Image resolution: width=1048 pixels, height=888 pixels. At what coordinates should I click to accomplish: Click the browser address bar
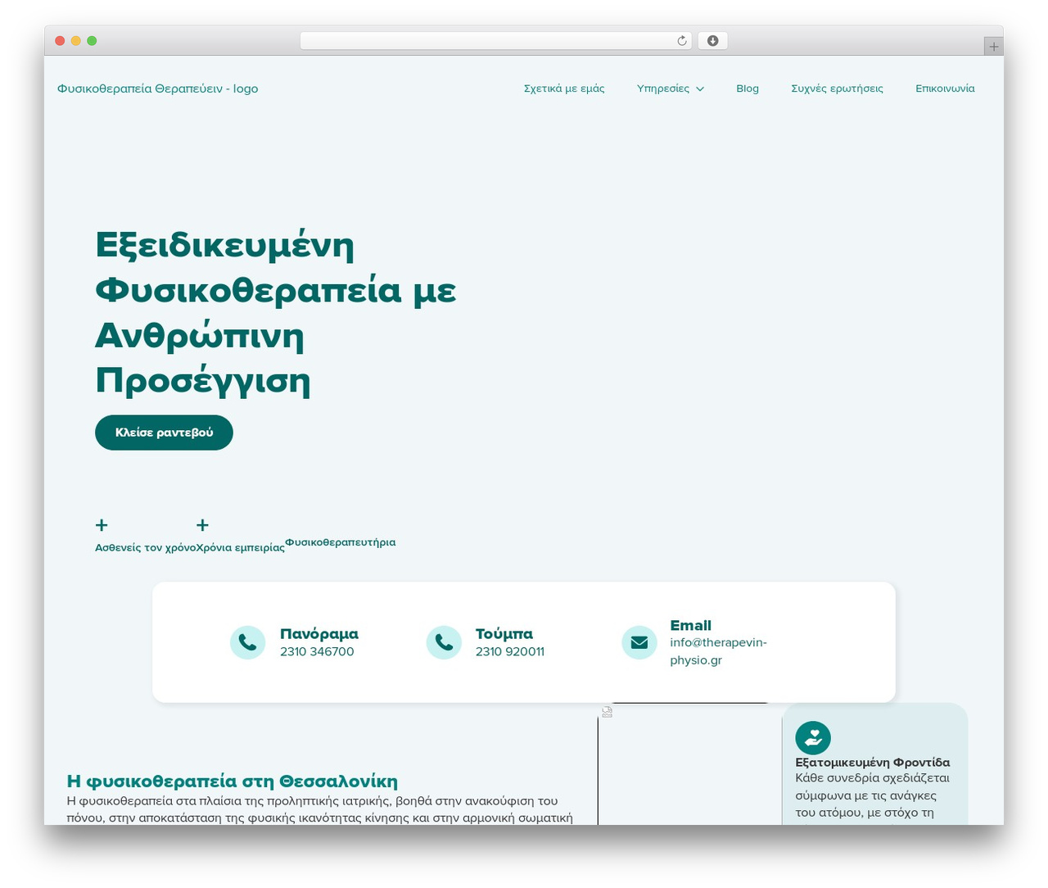(x=496, y=41)
